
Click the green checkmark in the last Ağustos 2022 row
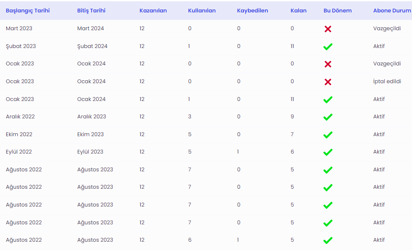(x=328, y=240)
